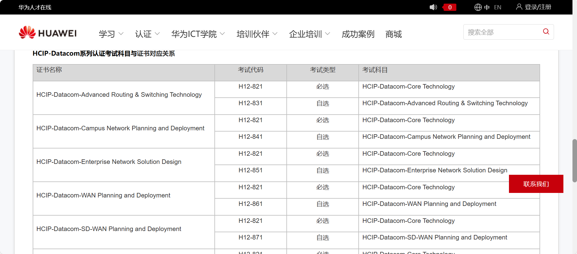Open the 学习 navigation item
577x254 pixels.
tap(107, 34)
